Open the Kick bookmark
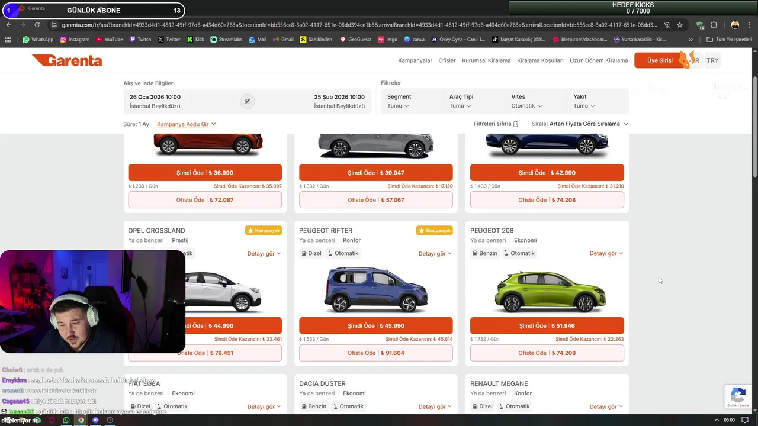Screen dimensions: 758x426 click(195, 40)
